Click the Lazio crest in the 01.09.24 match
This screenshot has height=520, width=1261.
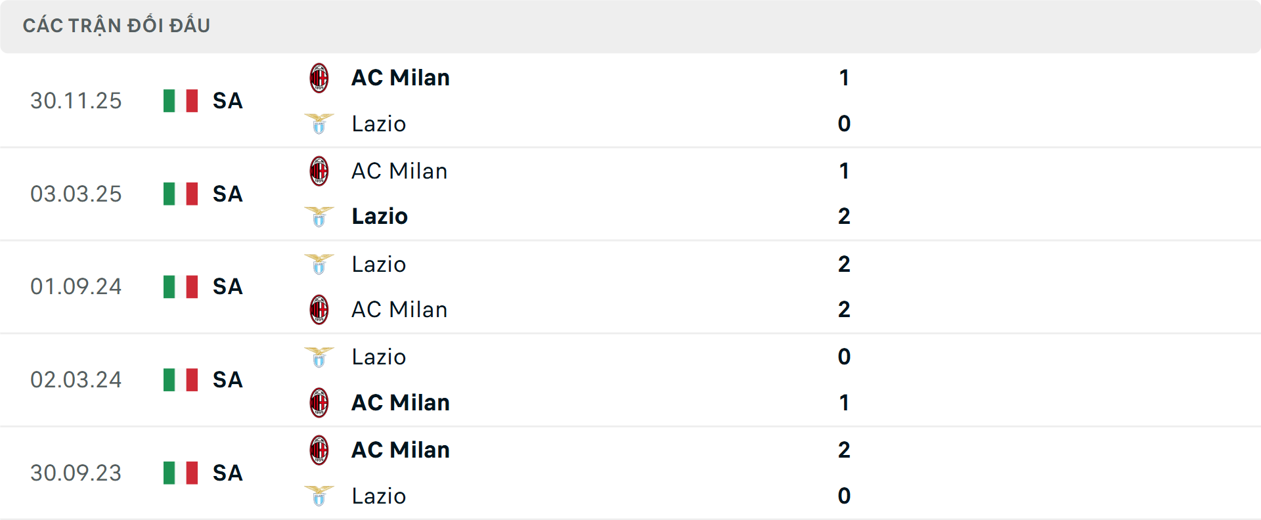[320, 264]
